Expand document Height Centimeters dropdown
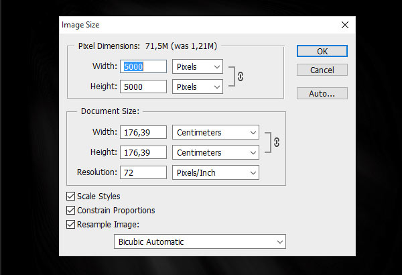 [x=215, y=152]
